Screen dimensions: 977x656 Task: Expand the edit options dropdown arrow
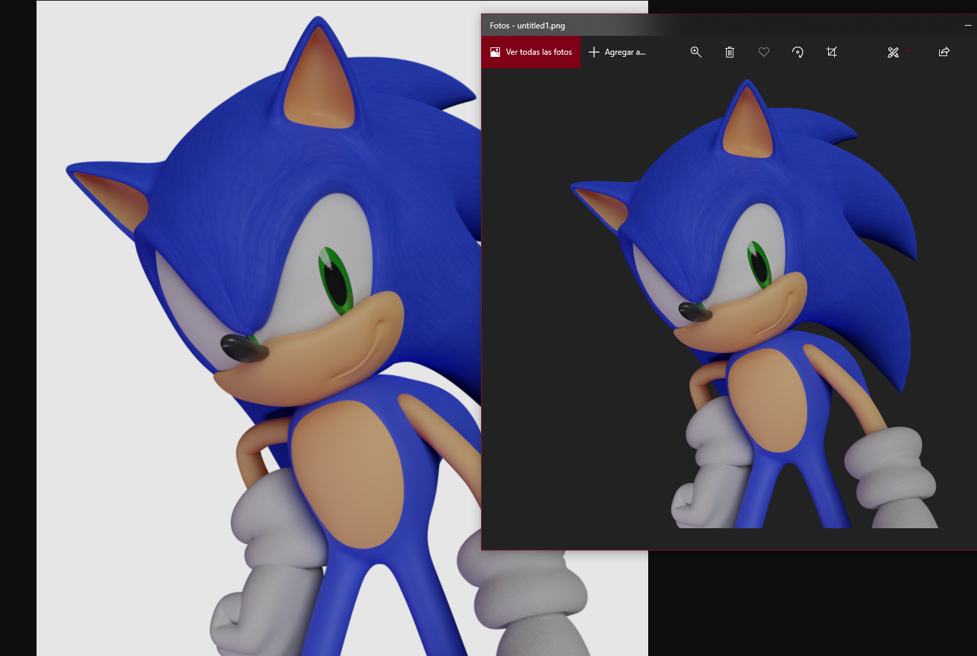(x=908, y=51)
